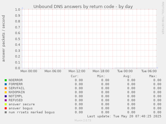Screen dimensions: 166x124
Task: Click the 0.5 y-axis value
Action: pos(18,39)
